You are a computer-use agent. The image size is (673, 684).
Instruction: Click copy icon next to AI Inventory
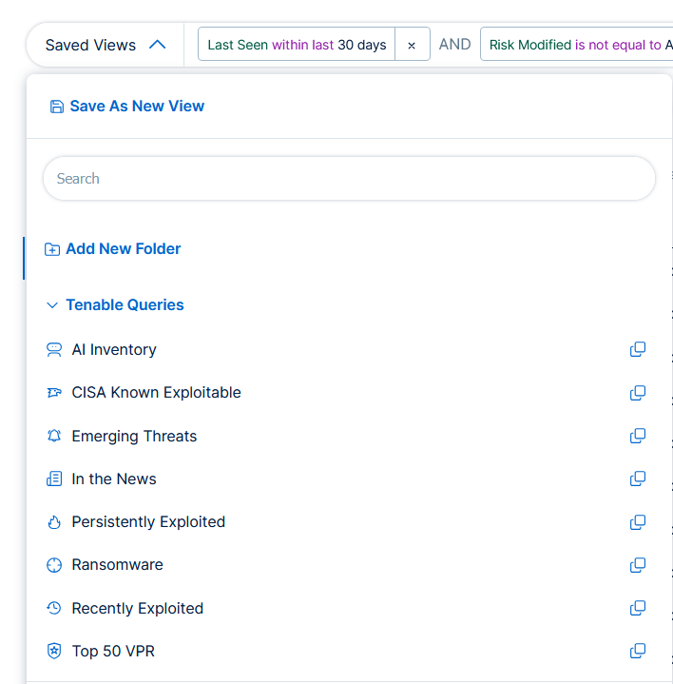[638, 349]
